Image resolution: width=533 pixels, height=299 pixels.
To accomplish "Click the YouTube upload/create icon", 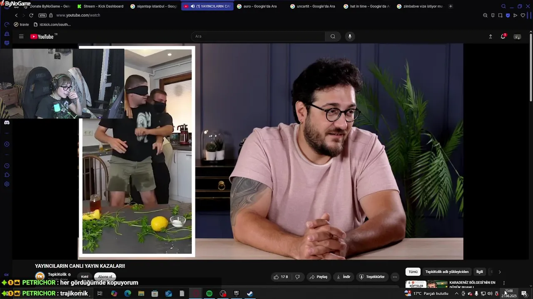I will coord(491,37).
